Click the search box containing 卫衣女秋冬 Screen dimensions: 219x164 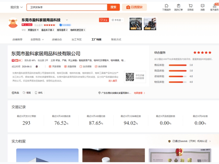[67, 7]
